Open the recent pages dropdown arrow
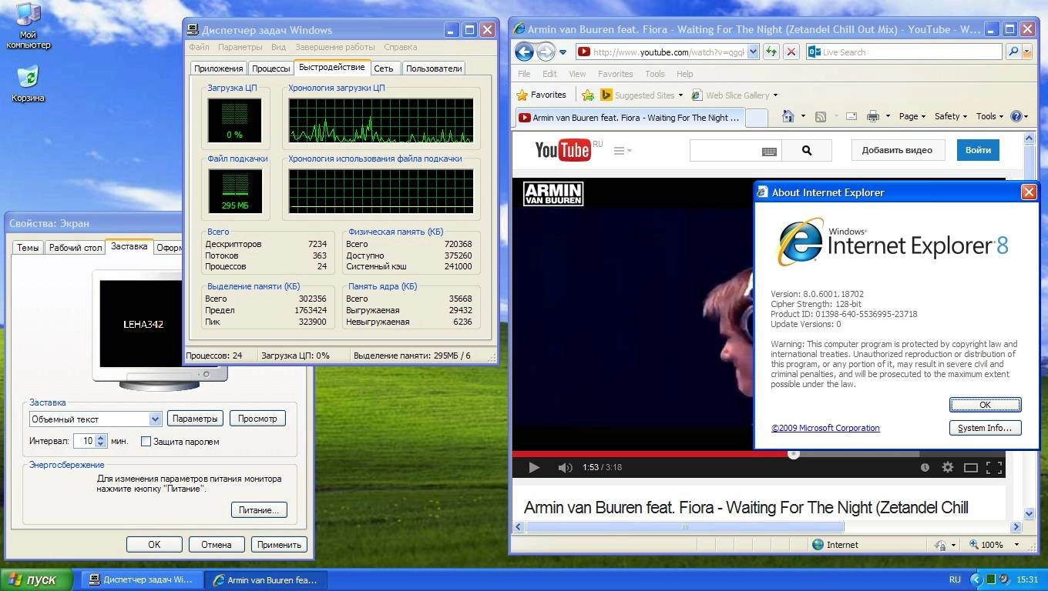The image size is (1048, 591). click(x=563, y=52)
